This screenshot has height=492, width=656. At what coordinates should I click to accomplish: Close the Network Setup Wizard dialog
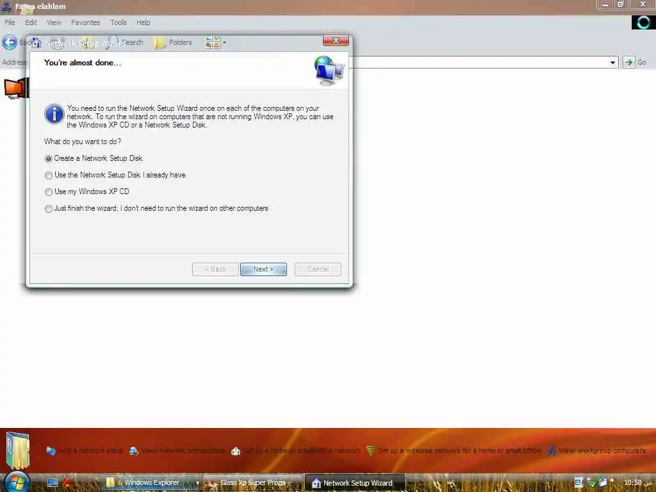(336, 40)
